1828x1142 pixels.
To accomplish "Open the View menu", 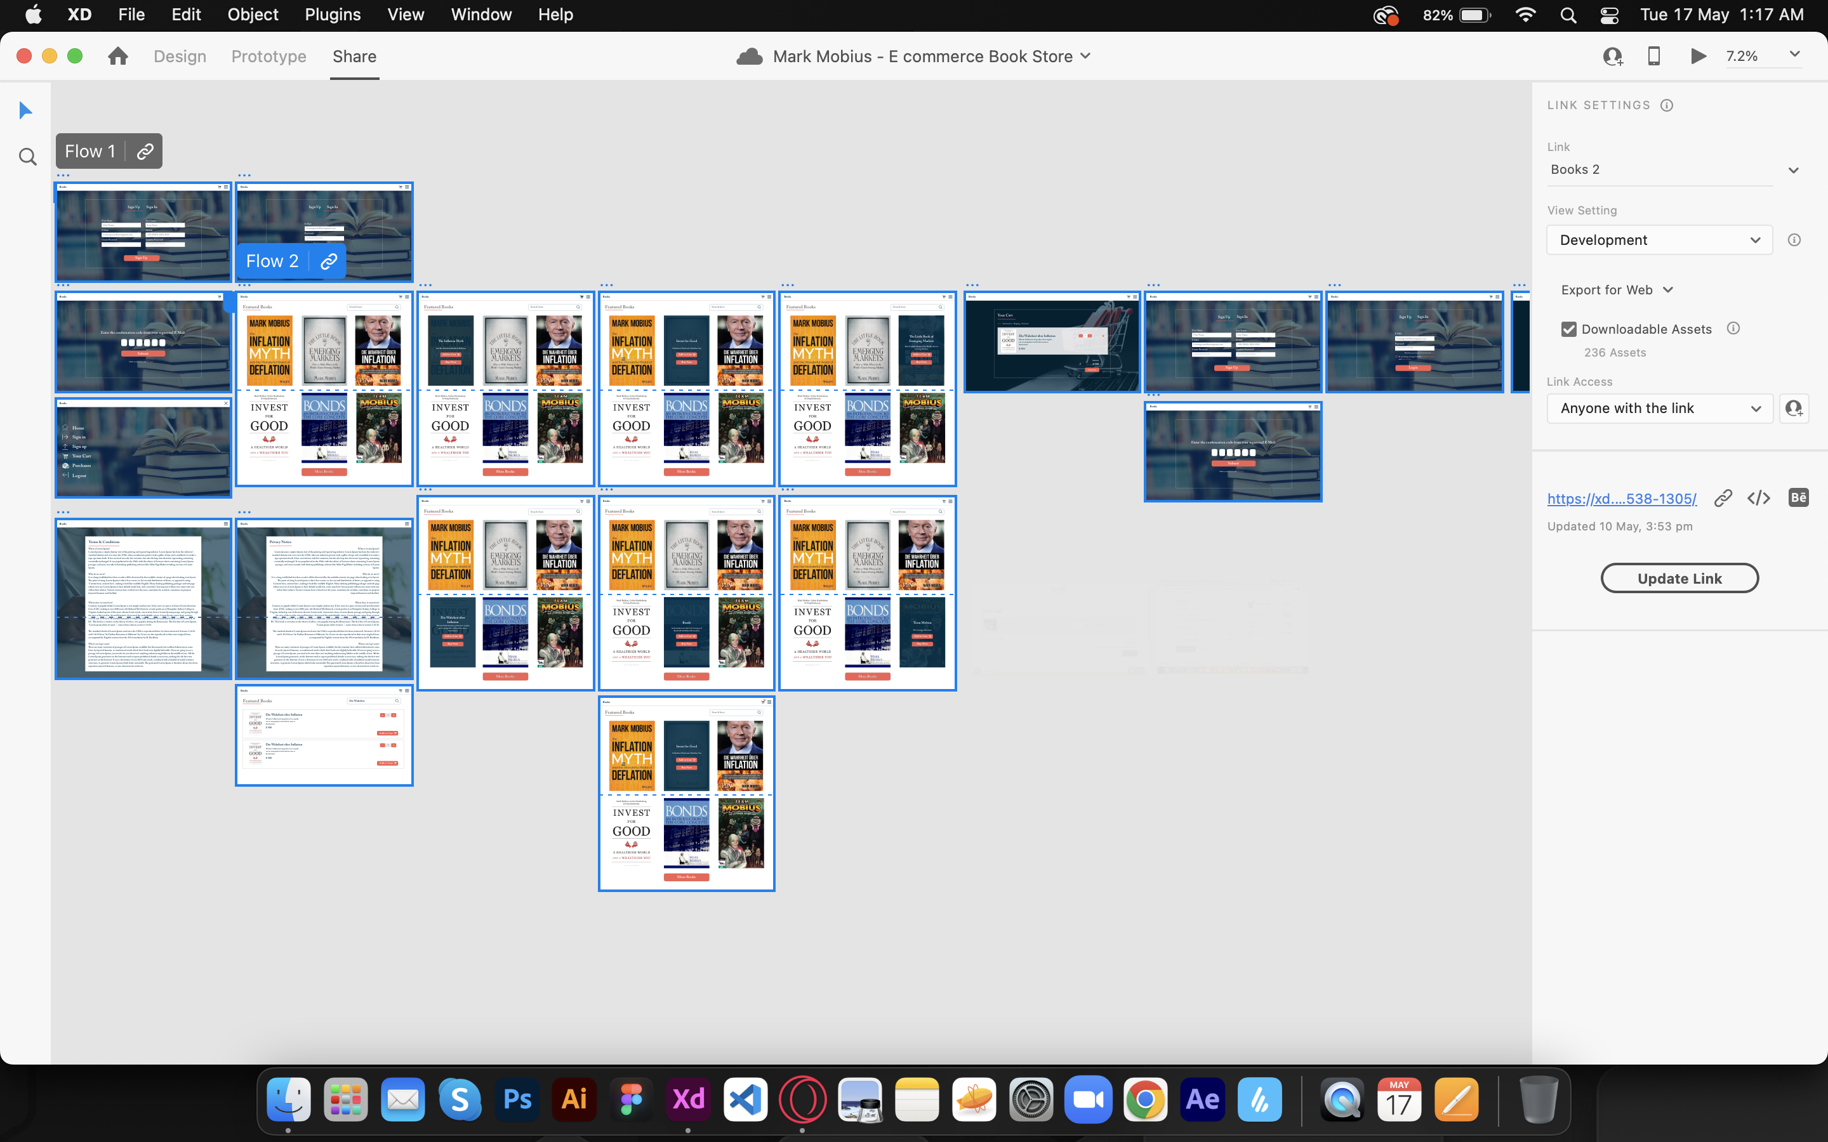I will 406,15.
